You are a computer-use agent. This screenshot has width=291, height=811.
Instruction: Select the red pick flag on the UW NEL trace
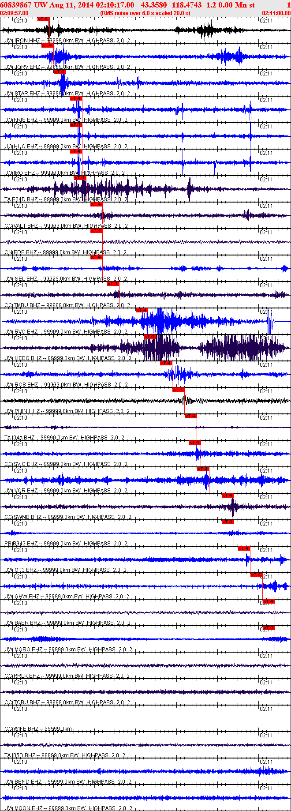tap(97, 257)
